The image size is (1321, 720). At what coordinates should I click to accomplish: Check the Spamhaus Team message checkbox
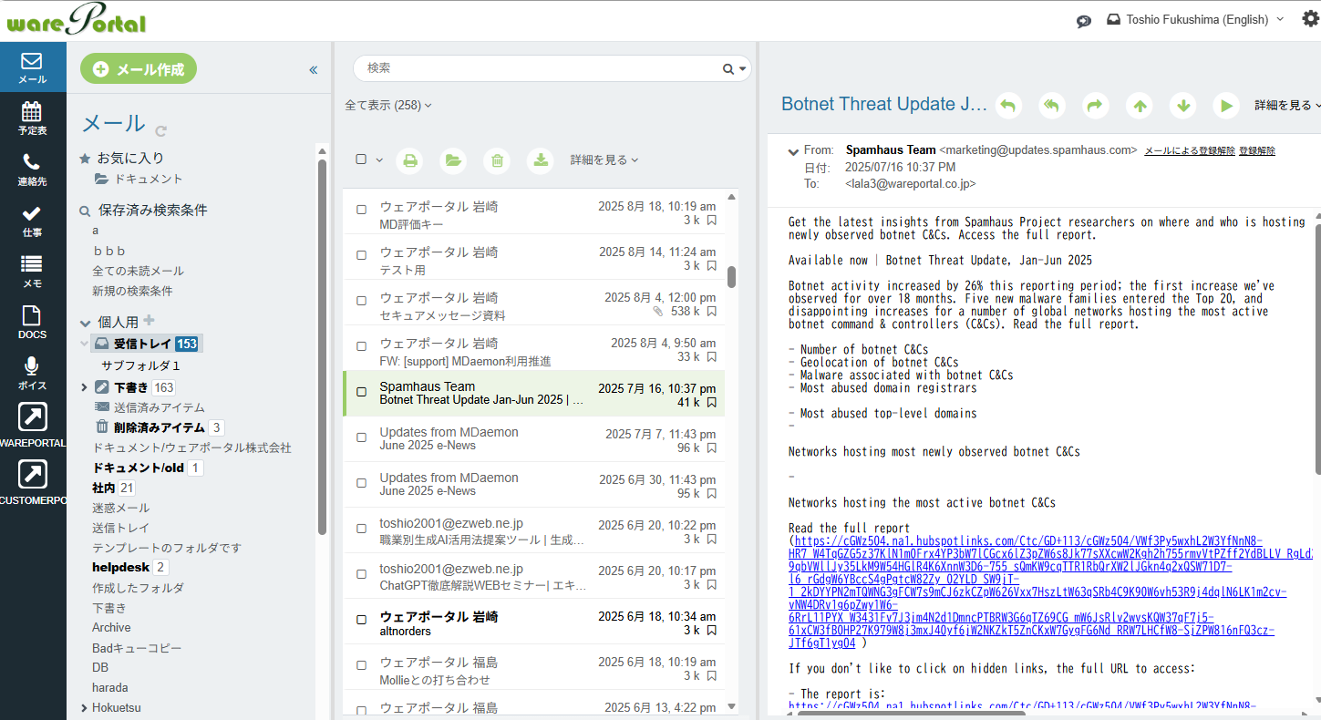(x=362, y=392)
